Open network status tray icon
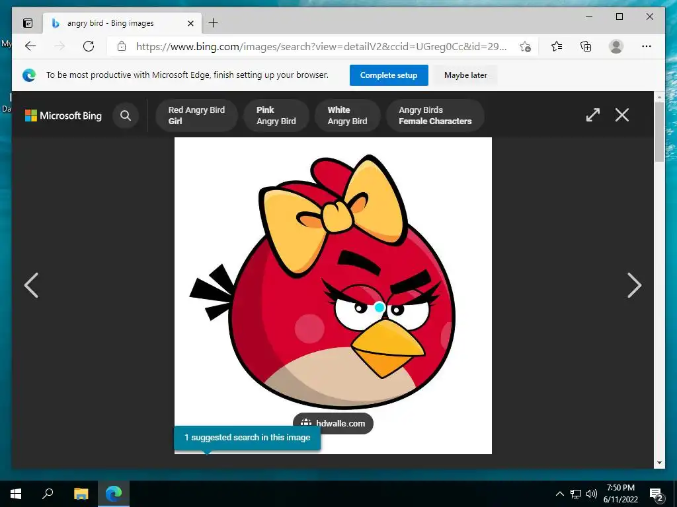Screen dimensions: 677x507 click(576, 494)
